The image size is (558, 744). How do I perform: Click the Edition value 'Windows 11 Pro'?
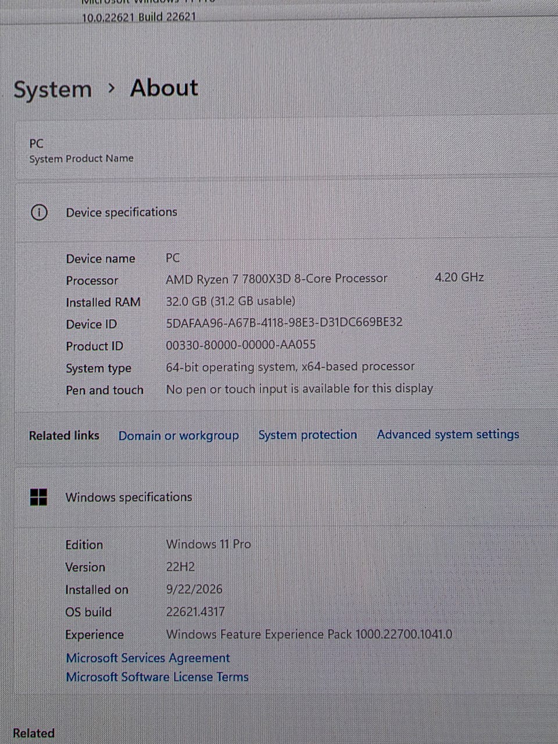208,544
